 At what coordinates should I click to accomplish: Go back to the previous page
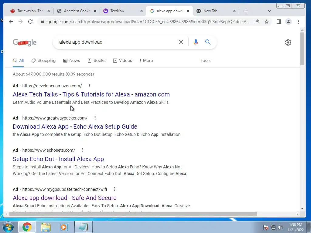click(x=11, y=22)
